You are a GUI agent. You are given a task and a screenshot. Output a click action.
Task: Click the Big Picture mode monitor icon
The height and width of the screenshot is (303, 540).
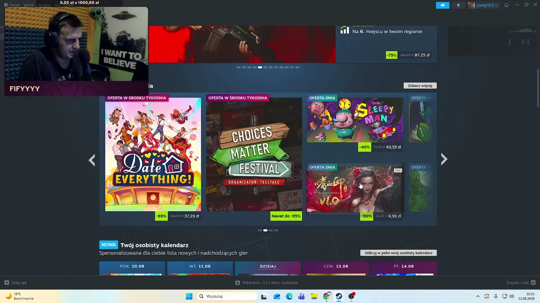[507, 5]
